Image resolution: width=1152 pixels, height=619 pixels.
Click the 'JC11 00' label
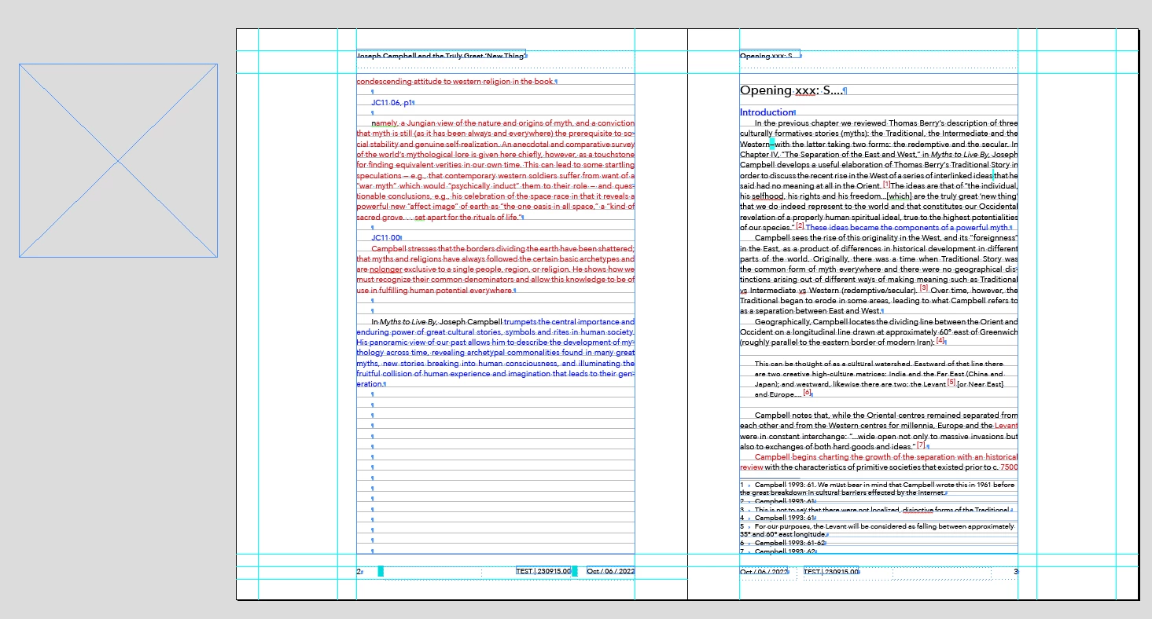386,237
